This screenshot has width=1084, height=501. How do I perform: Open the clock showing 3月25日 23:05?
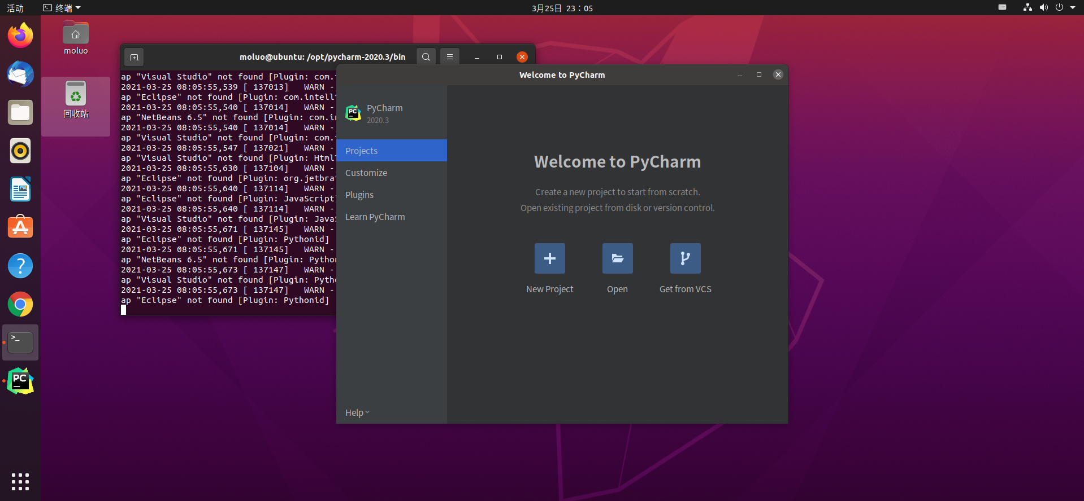(562, 8)
